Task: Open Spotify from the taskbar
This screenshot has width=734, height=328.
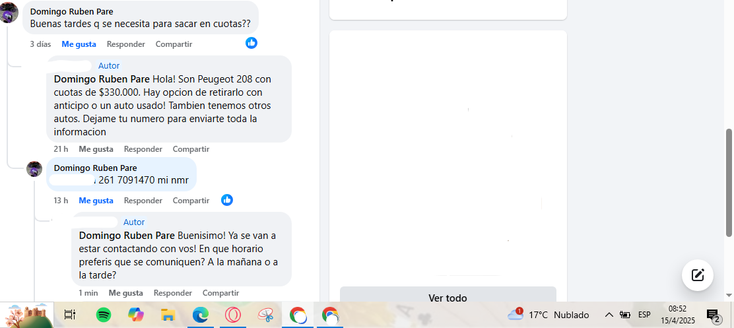Action: coord(104,315)
